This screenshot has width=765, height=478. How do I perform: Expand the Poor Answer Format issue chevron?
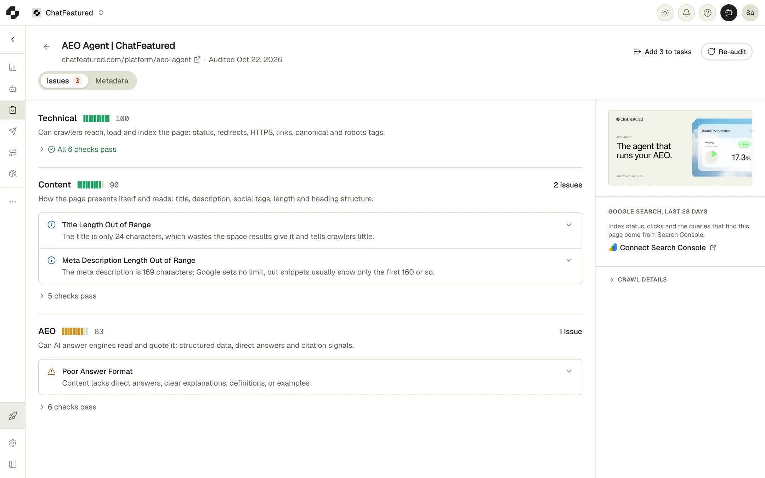click(569, 371)
